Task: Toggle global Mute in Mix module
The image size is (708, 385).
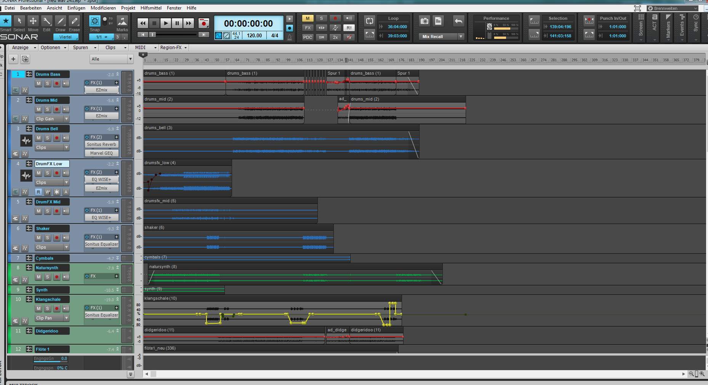Action: 308,18
